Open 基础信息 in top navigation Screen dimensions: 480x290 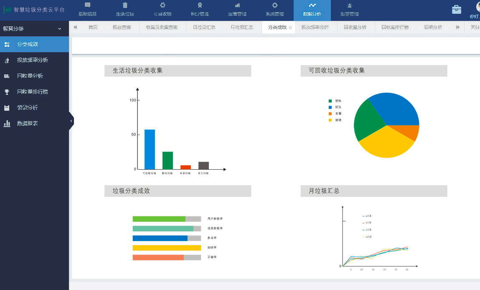87,10
